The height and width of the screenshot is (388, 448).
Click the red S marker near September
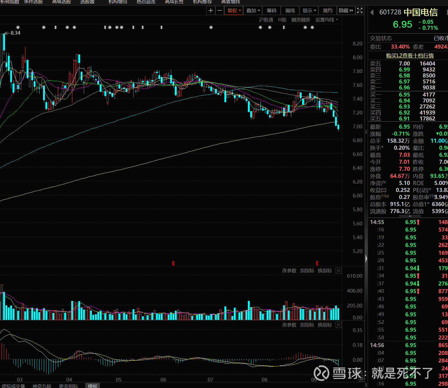(317, 263)
